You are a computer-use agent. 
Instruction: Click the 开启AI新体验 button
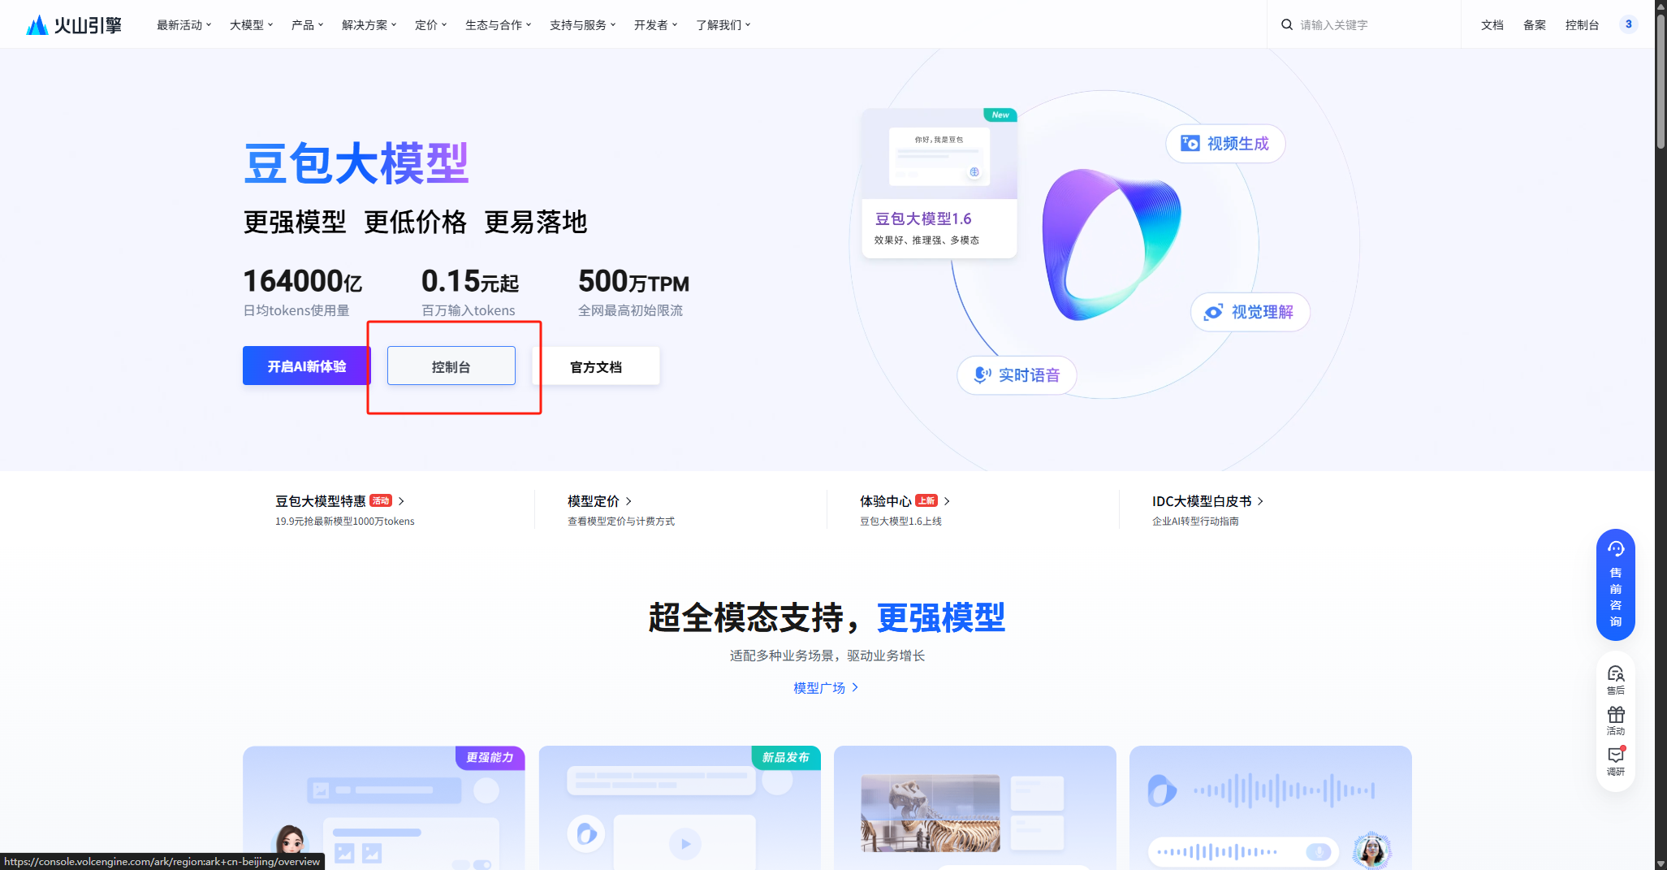[x=307, y=366]
